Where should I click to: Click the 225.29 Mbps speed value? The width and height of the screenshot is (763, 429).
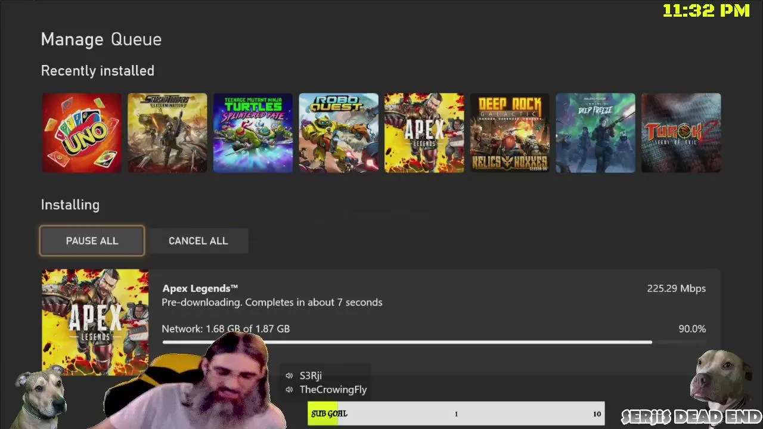(x=677, y=288)
